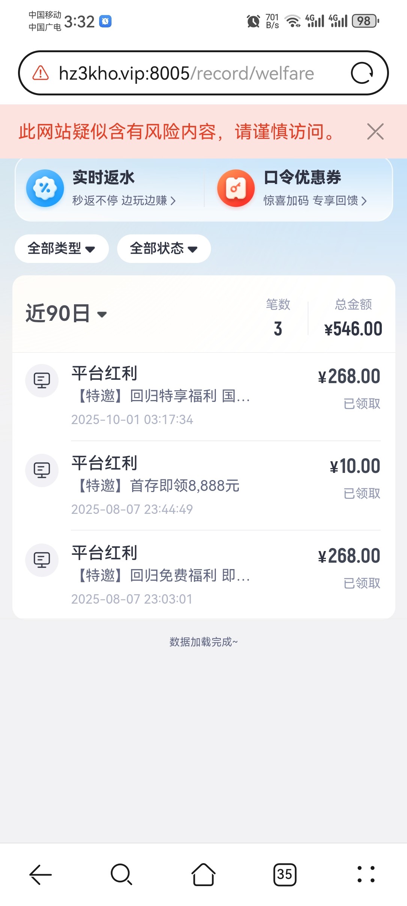407x906 pixels.
Task: Open the browser four-dot menu
Action: click(366, 874)
